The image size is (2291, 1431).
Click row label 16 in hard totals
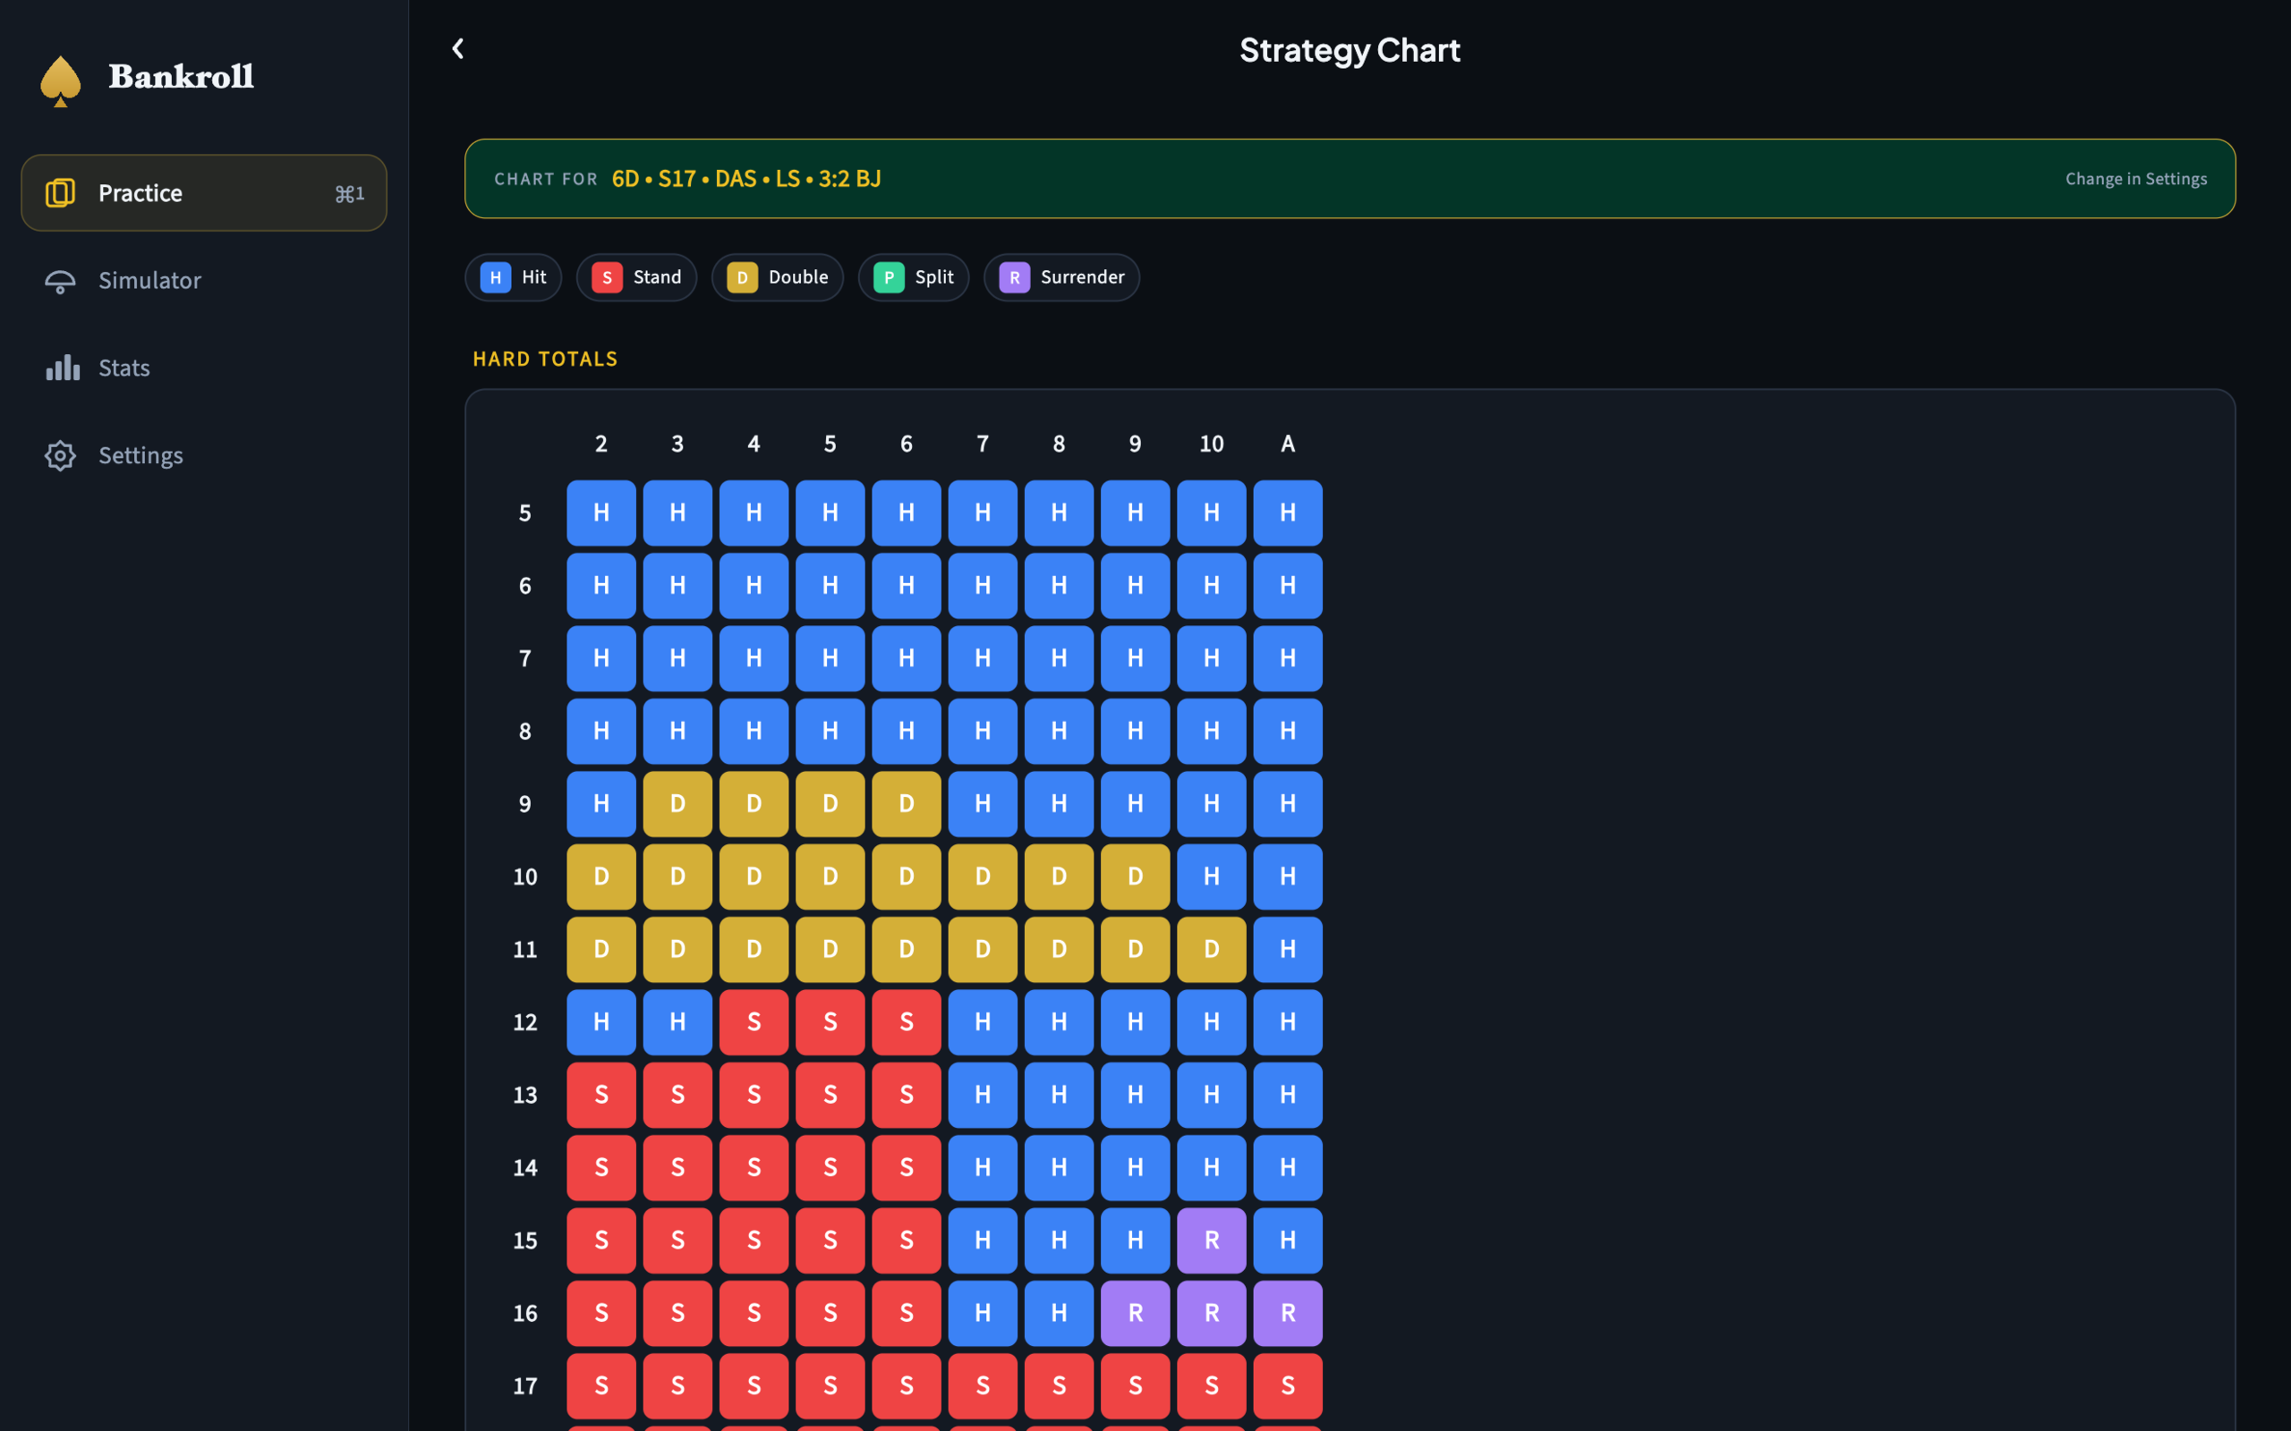click(x=525, y=1314)
